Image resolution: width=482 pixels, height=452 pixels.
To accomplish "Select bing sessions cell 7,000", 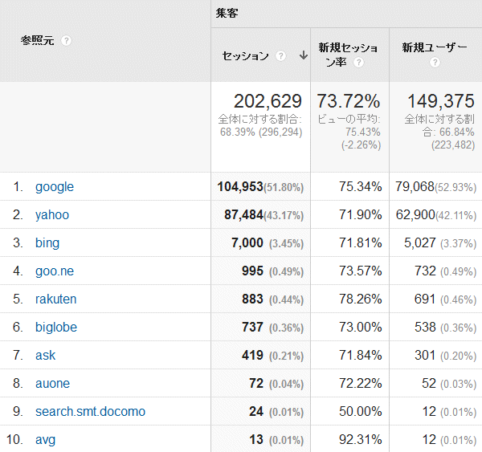I will click(x=247, y=243).
